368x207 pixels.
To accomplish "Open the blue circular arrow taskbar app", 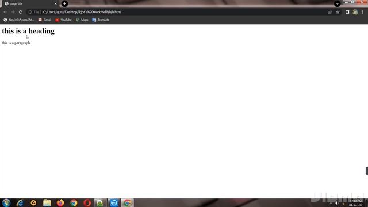I will (x=114, y=203).
